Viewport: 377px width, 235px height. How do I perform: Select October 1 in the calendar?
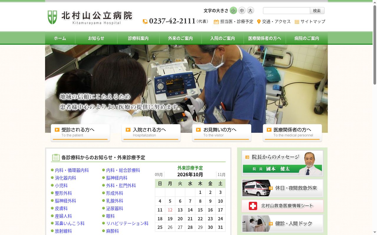(x=200, y=192)
